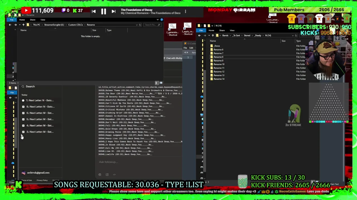Open the 3_apply_re Shortcut desktop icon
The image size is (357, 200).
pos(188,29)
